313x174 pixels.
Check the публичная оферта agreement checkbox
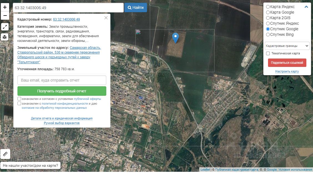point(19,99)
